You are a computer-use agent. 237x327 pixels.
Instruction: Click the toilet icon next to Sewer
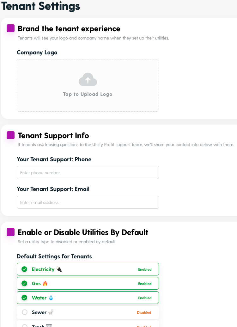click(x=51, y=312)
